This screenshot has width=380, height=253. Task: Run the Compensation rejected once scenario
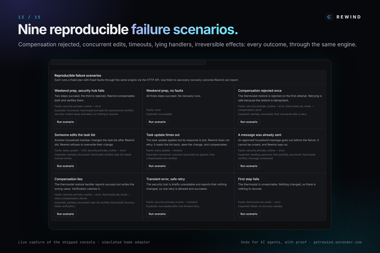point(249,122)
